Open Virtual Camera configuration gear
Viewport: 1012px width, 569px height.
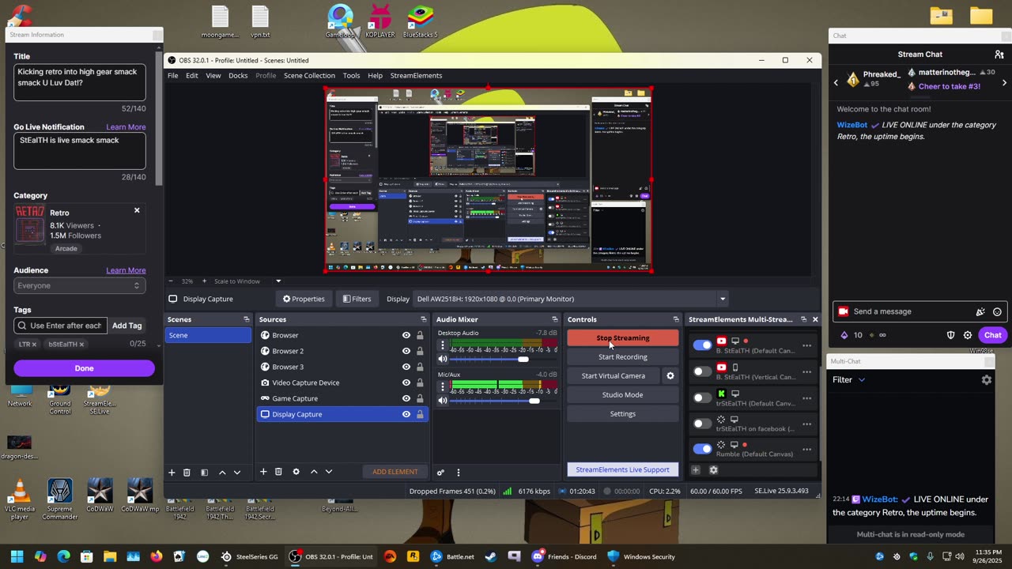pos(670,376)
